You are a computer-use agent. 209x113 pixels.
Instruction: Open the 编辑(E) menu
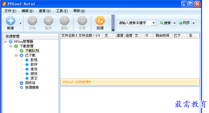pos(27,11)
